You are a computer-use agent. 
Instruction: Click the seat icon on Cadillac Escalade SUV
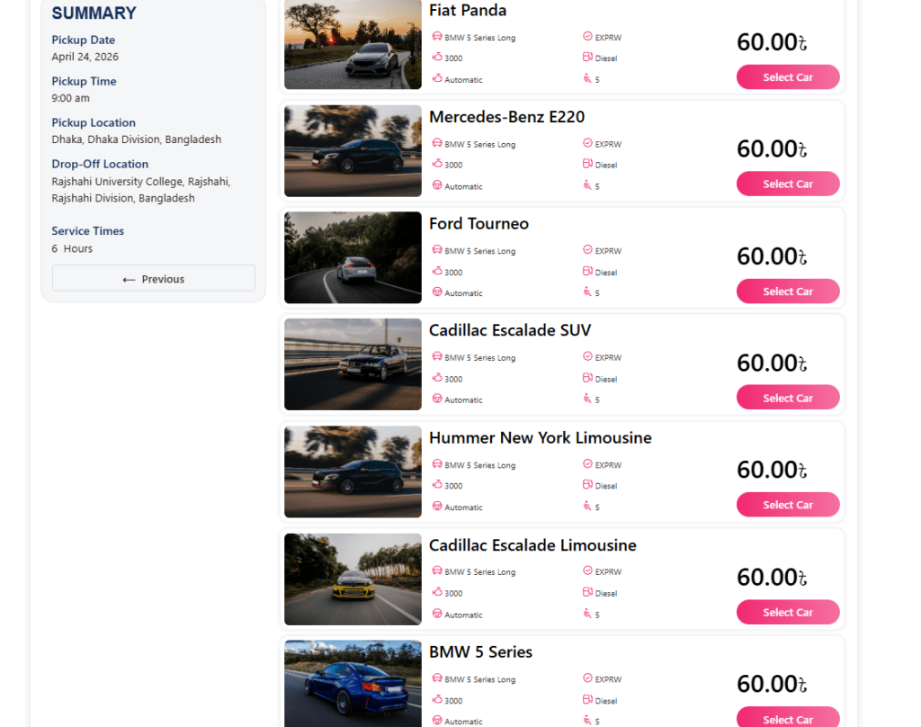pyautogui.click(x=587, y=399)
